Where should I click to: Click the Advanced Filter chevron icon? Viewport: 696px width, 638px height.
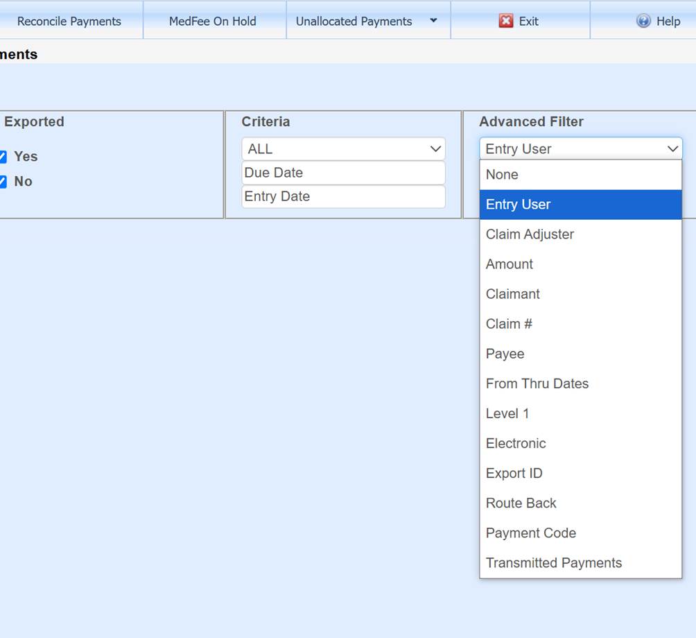[672, 148]
